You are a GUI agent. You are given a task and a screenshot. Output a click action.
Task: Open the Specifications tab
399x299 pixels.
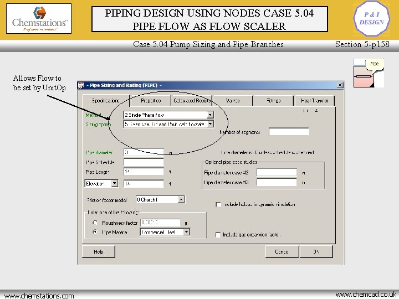tap(106, 101)
